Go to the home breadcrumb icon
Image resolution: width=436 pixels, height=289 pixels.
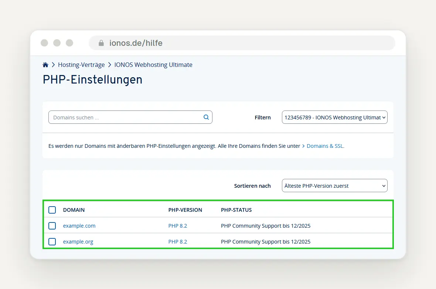[45, 65]
